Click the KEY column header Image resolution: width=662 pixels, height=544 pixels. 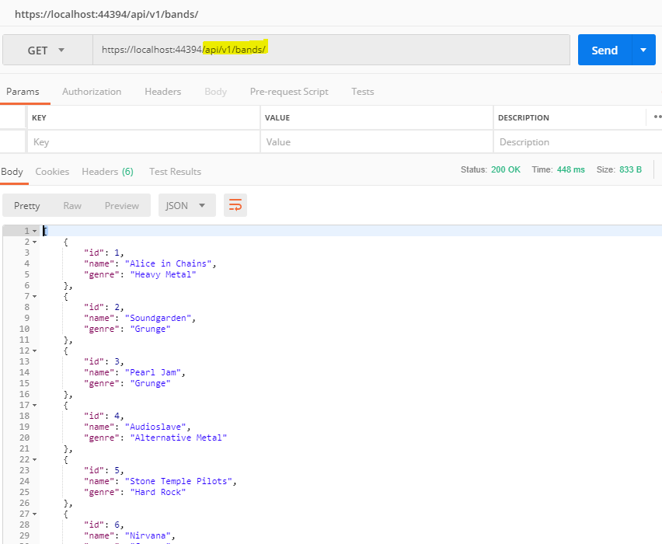click(39, 118)
